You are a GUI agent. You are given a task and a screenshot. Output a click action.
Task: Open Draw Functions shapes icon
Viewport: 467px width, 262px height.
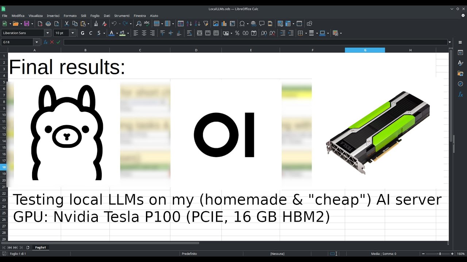(309, 24)
